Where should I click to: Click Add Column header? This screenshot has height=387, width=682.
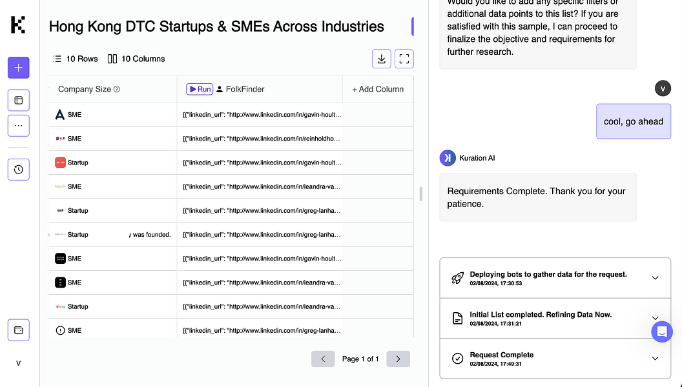378,89
